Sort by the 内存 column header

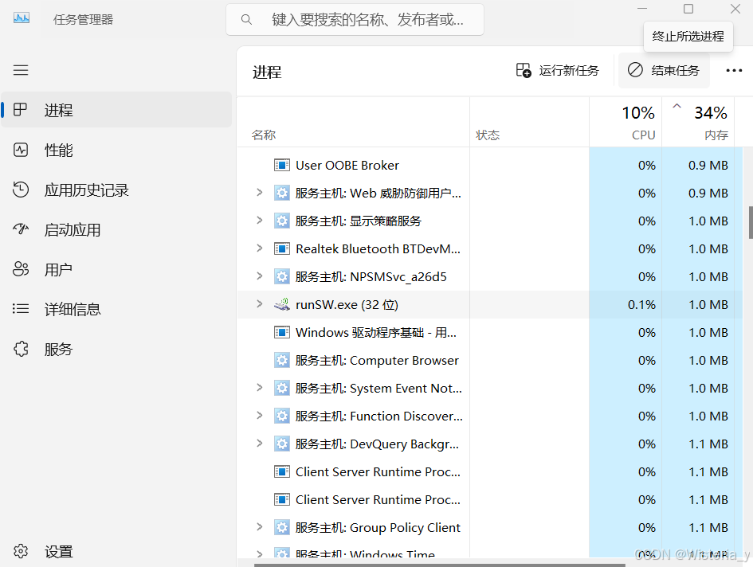point(698,123)
